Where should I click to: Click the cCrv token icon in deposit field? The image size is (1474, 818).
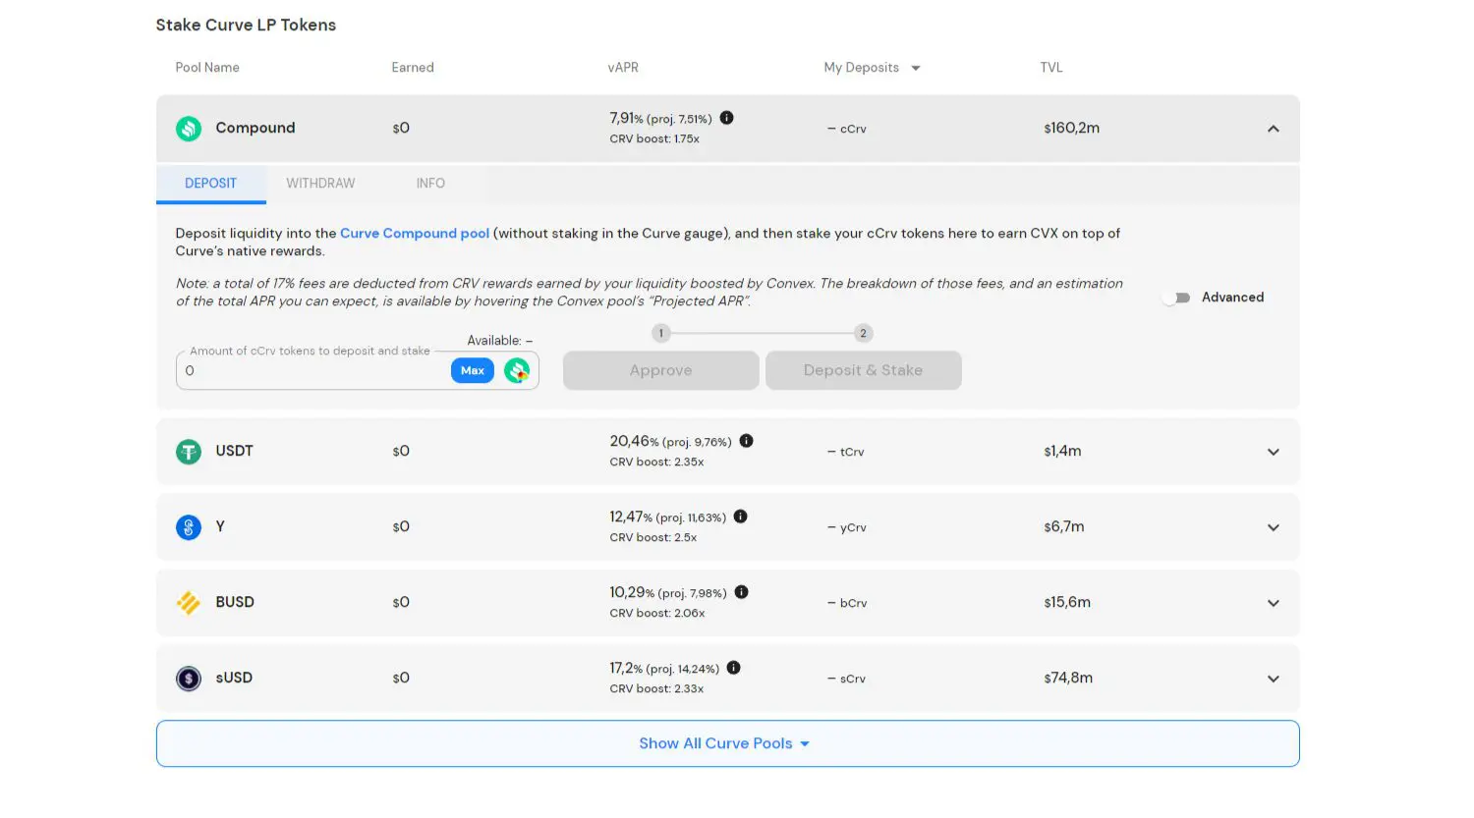517,370
